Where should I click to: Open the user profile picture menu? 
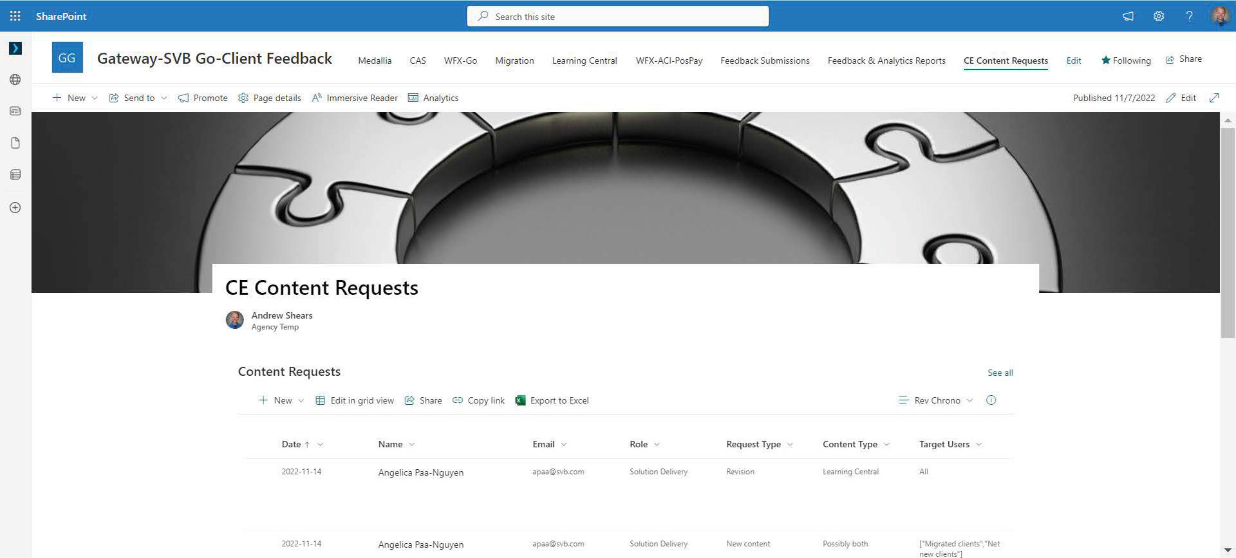point(1220,16)
